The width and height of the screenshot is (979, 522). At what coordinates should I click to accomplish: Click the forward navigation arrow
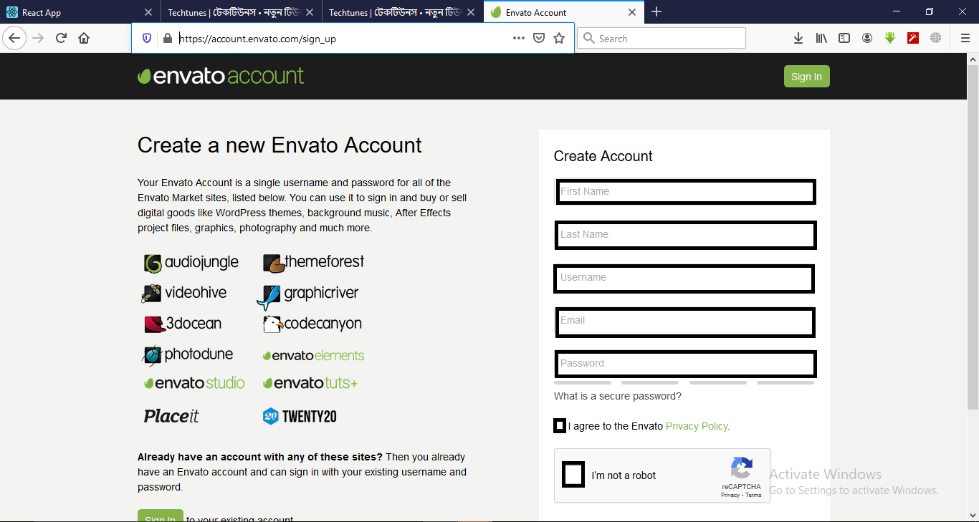39,39
